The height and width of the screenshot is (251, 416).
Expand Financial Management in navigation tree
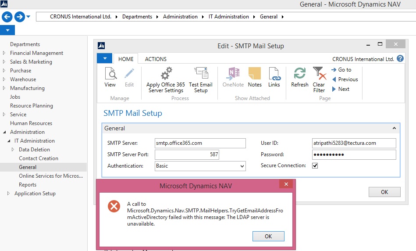click(x=4, y=53)
